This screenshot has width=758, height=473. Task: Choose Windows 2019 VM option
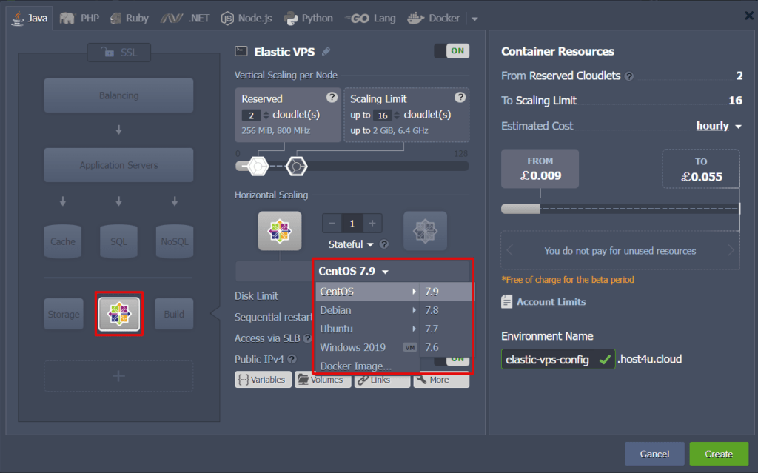click(x=367, y=347)
